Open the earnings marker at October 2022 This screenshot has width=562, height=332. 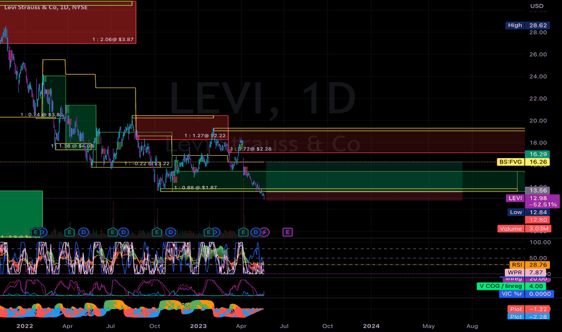point(157,232)
